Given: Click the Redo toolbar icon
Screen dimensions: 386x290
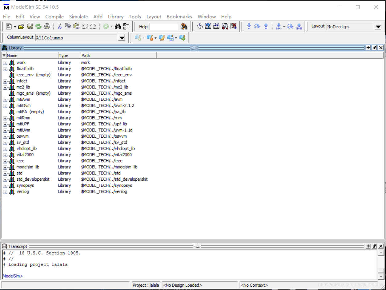Looking at the screenshot, I should point(93,27).
